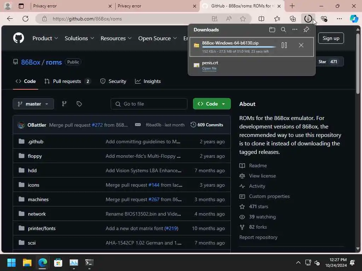Viewport: 362px width, 271px height.
Task: Open the Pull requests tab
Action: click(x=68, y=81)
